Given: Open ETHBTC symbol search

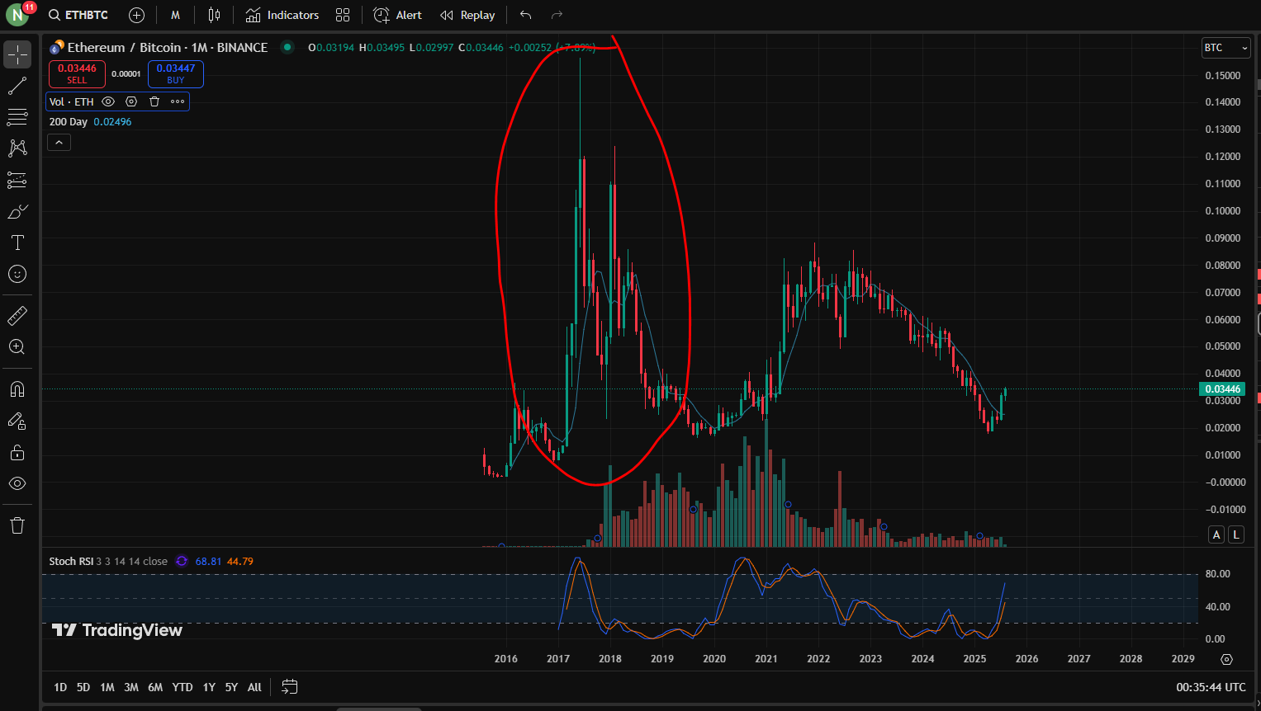Looking at the screenshot, I should click(x=78, y=15).
